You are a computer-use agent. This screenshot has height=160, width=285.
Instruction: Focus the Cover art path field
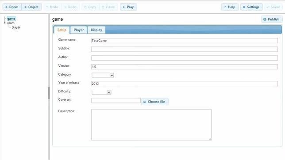pos(116,100)
